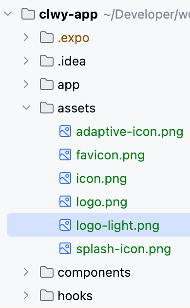Click the logo-light.png image file icon
The height and width of the screenshot is (308, 190).
(x=65, y=225)
